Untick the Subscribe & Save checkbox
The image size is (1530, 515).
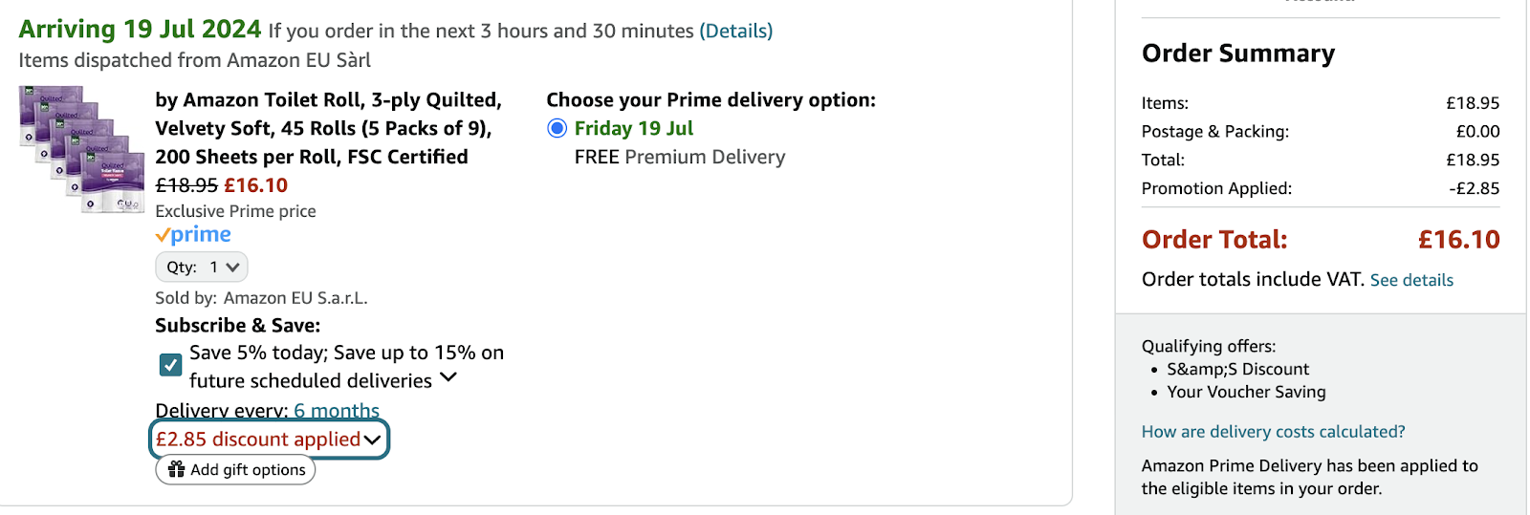coord(170,365)
